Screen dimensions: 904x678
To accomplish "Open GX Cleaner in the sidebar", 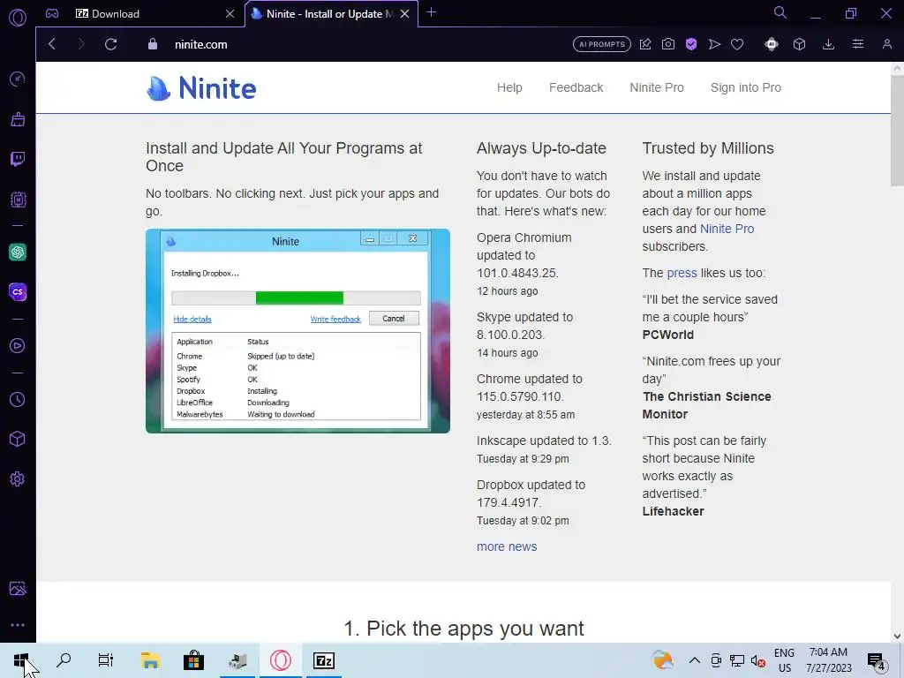I will (x=18, y=119).
